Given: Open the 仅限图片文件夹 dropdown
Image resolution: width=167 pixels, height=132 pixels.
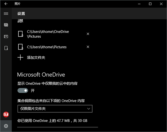Looking at the screenshot, I should coord(55,109).
